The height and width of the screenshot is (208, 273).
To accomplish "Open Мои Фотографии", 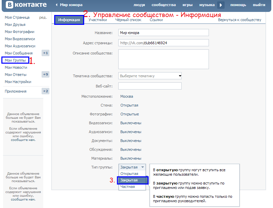I will pyautogui.click(x=19, y=32).
